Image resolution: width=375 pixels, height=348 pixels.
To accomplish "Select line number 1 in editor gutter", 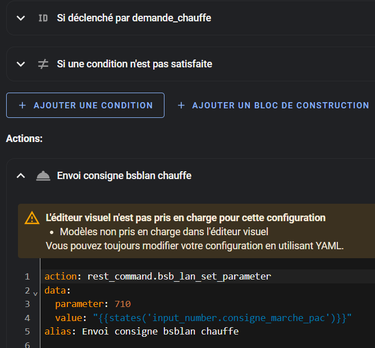I will [x=28, y=277].
